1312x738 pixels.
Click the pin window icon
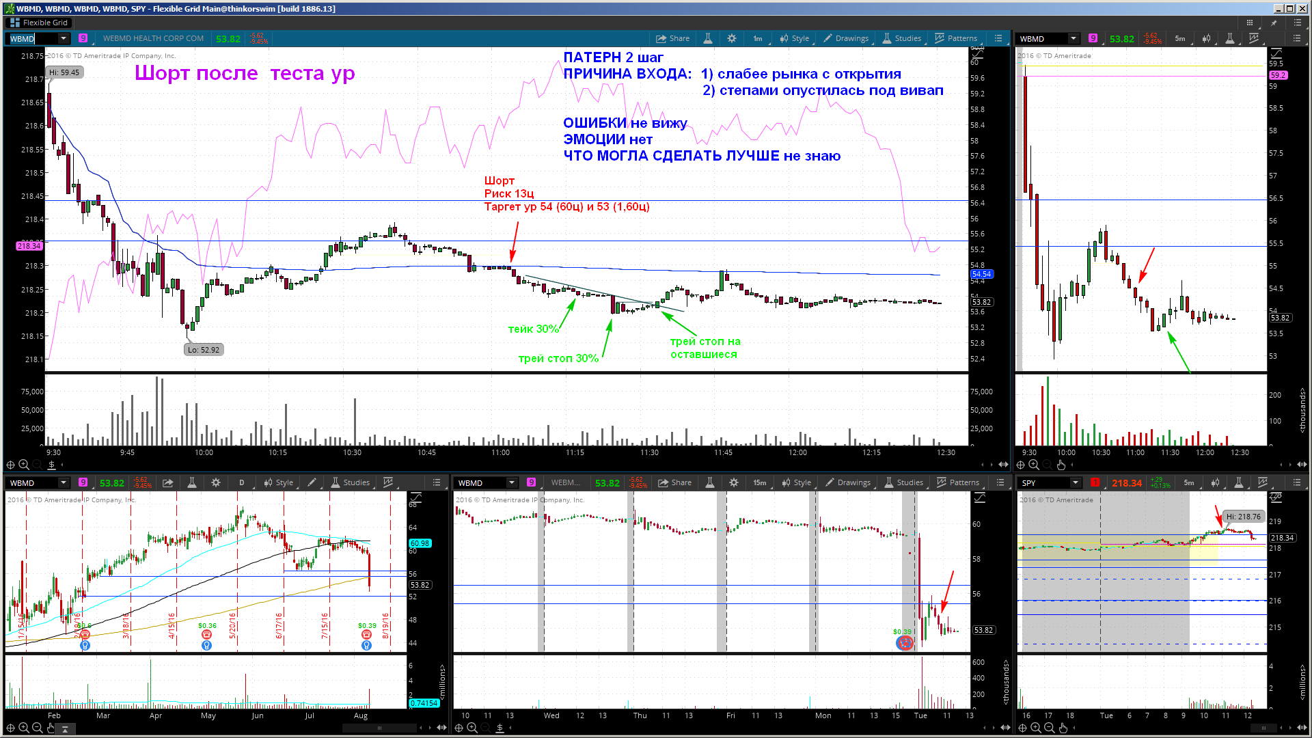tap(1274, 23)
